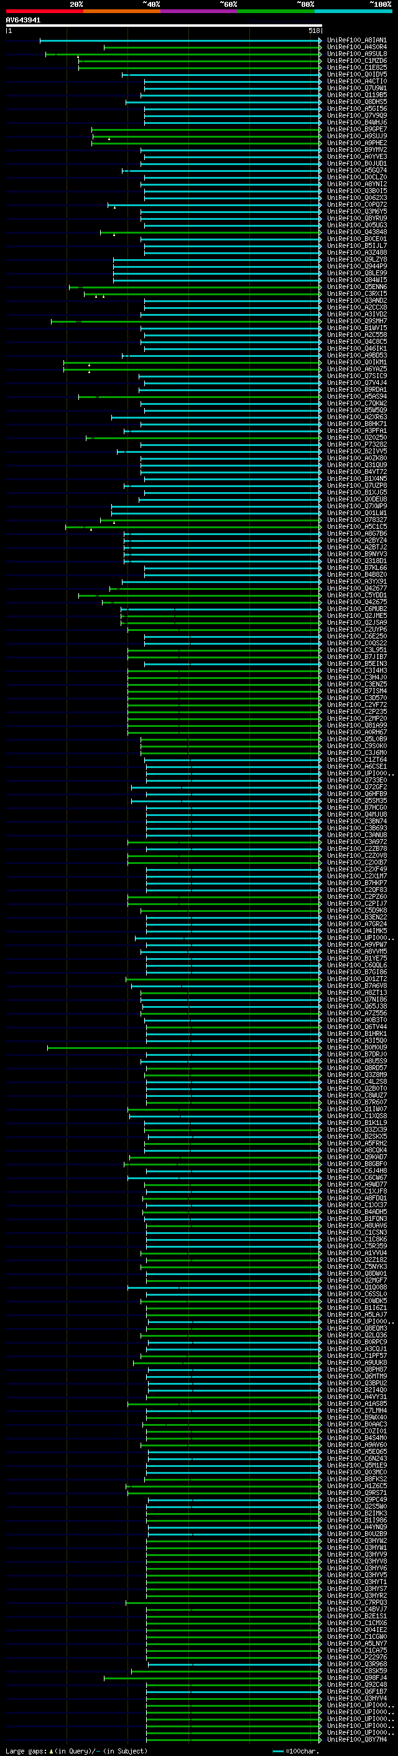398x1756 pixels.
Task: Select hit UniRef100_Q7XWP9
Action: click(x=356, y=506)
